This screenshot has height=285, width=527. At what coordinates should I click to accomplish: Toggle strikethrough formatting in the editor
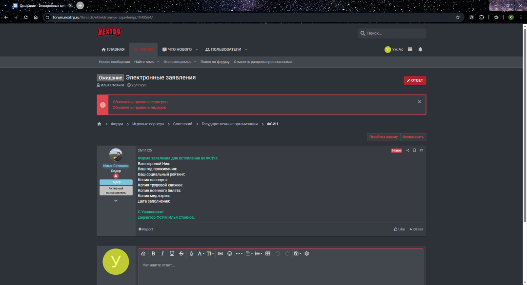(181, 254)
